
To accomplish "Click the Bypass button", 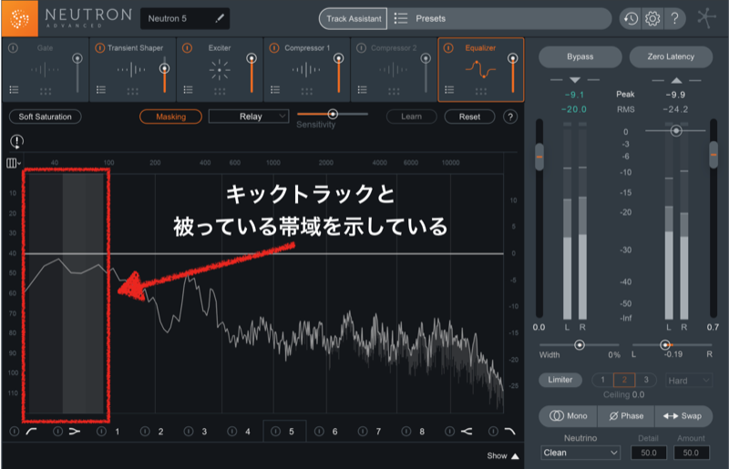I will pyautogui.click(x=580, y=56).
